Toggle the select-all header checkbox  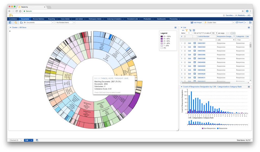[x=185, y=36]
